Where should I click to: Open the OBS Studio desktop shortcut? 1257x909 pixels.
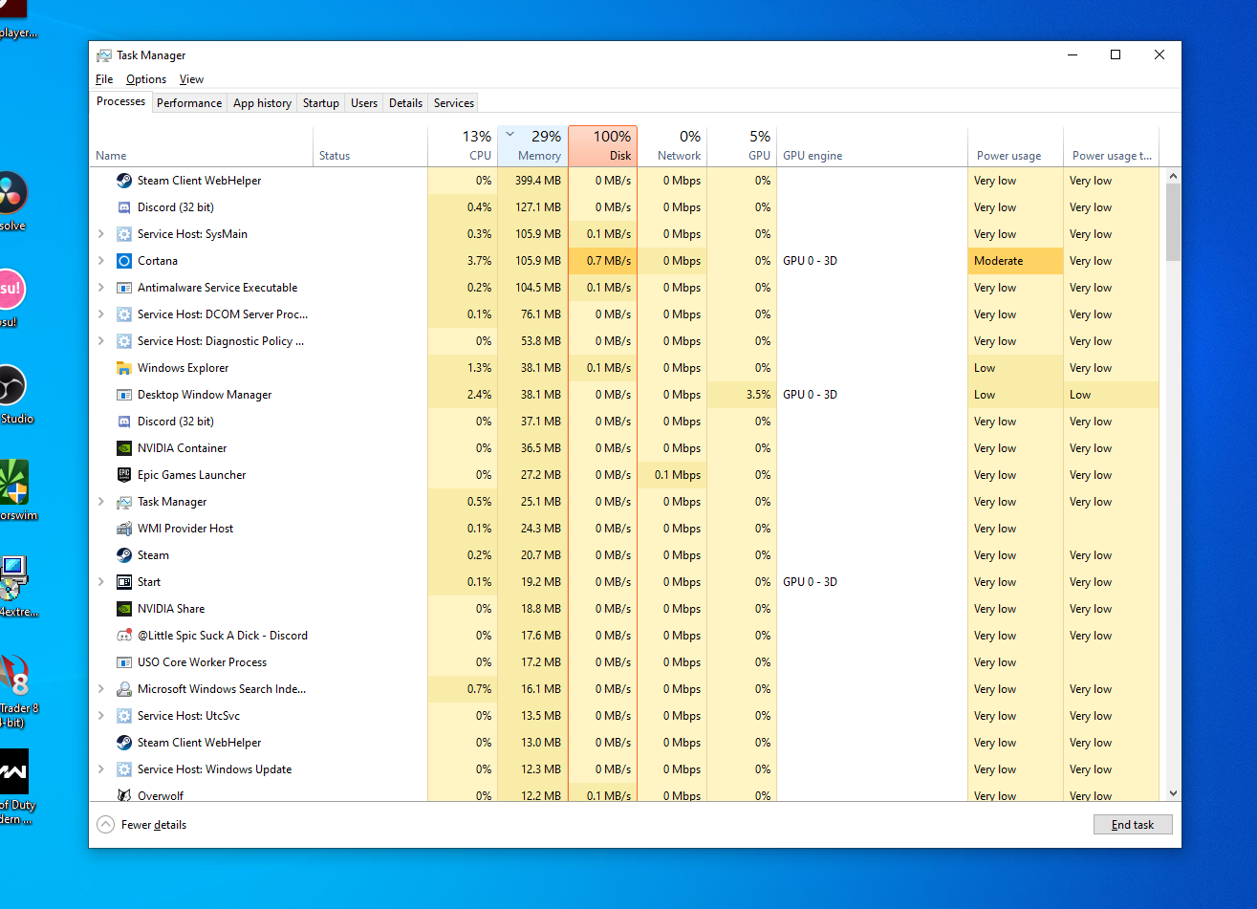[12, 386]
